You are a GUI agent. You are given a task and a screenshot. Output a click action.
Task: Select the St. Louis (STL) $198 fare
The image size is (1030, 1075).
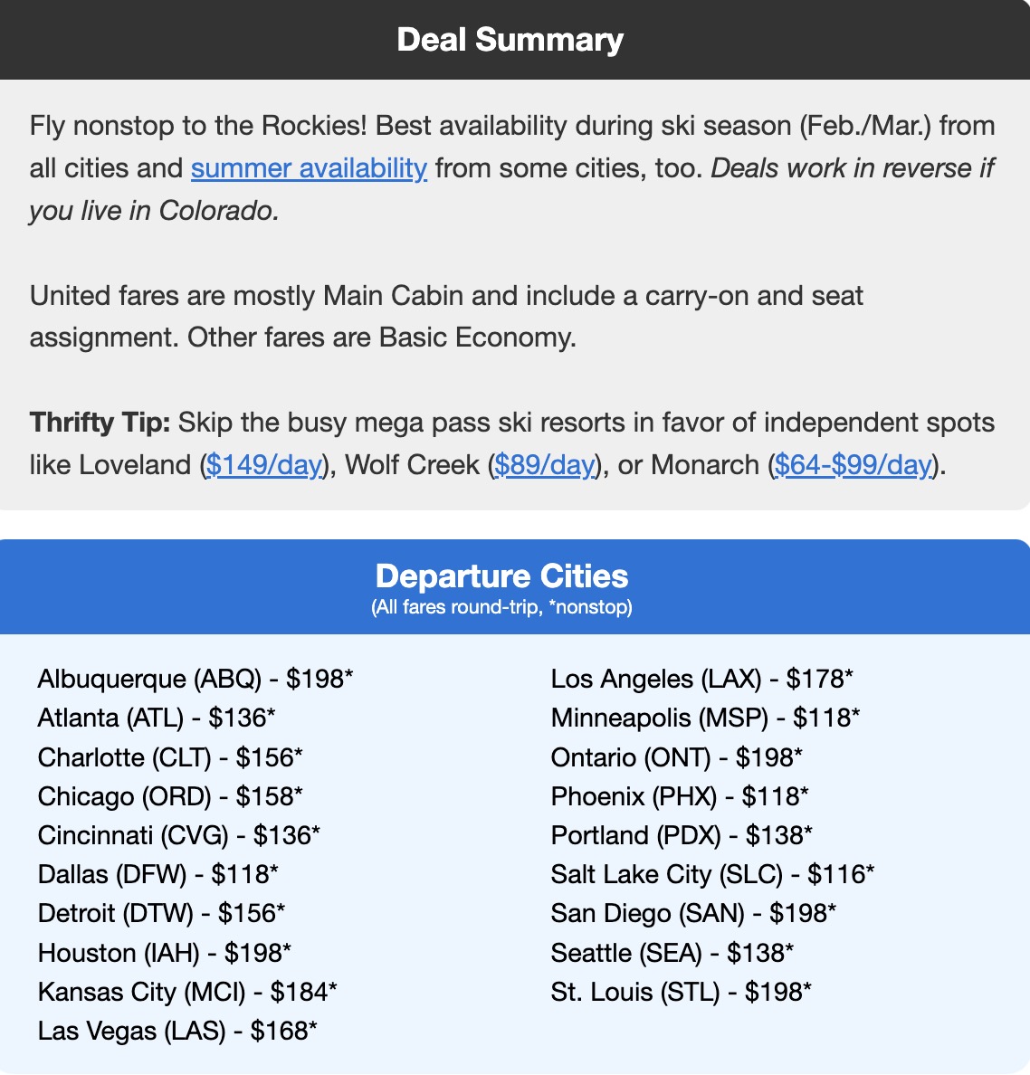point(682,992)
